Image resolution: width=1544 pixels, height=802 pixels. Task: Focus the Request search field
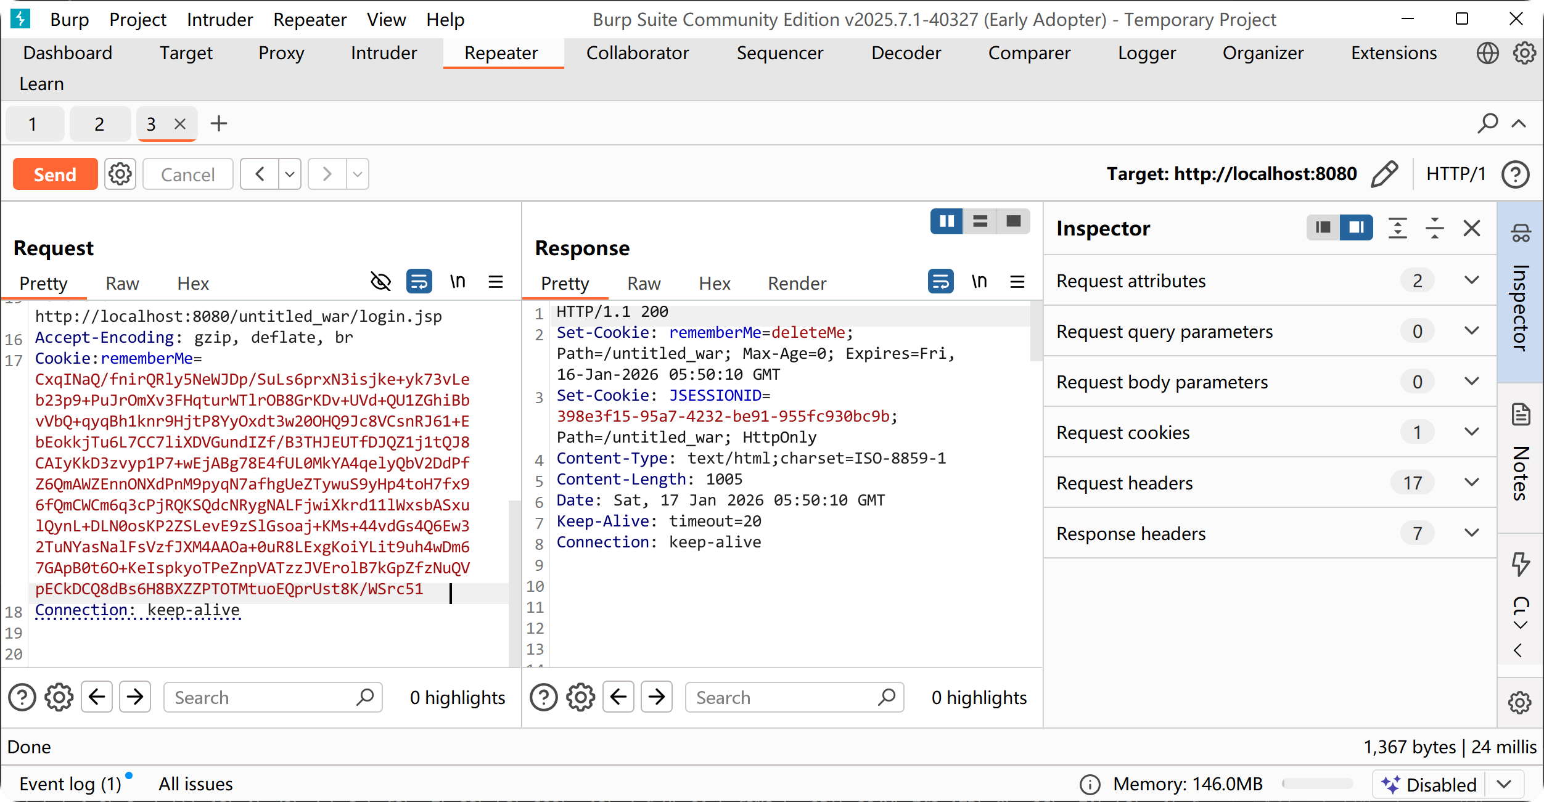tap(273, 697)
